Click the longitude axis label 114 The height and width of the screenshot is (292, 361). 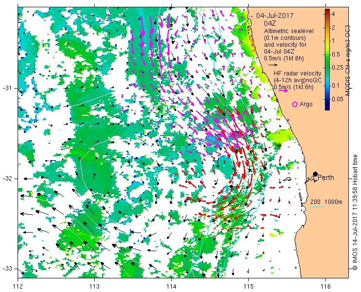click(x=171, y=287)
